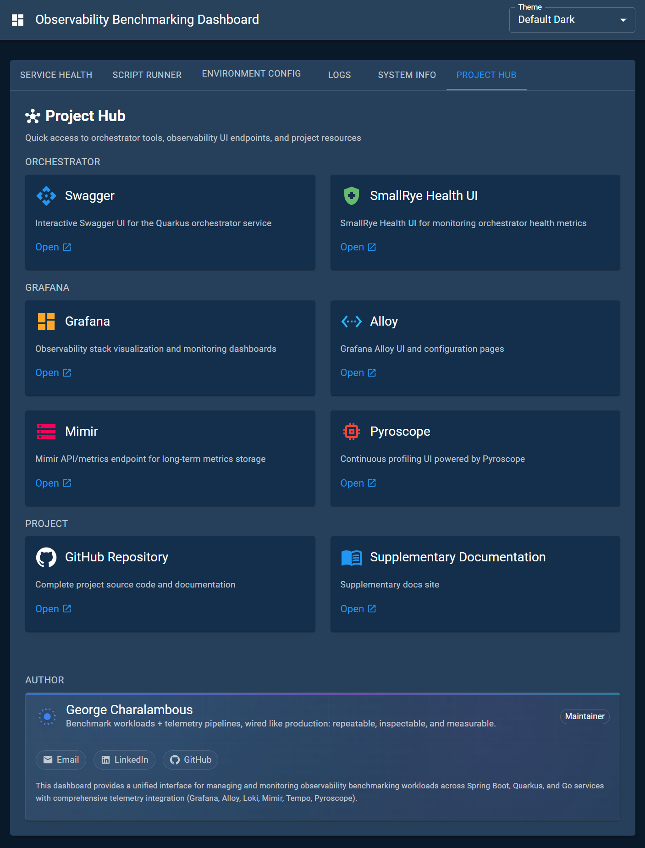Click the Observability Benchmarking Dashboard title
Image resolution: width=645 pixels, height=848 pixels.
(147, 20)
